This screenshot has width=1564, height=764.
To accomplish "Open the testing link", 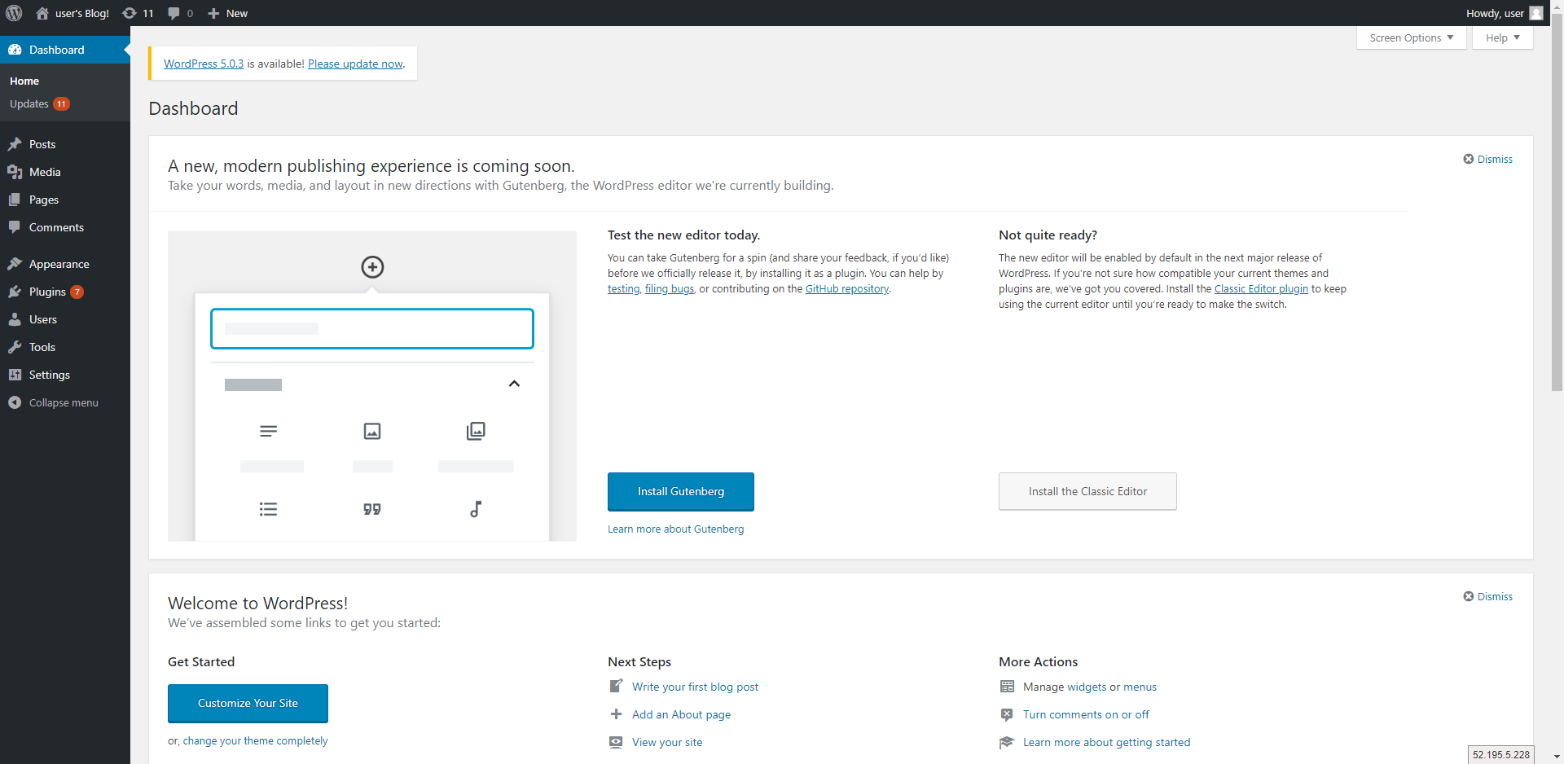I will pos(623,289).
